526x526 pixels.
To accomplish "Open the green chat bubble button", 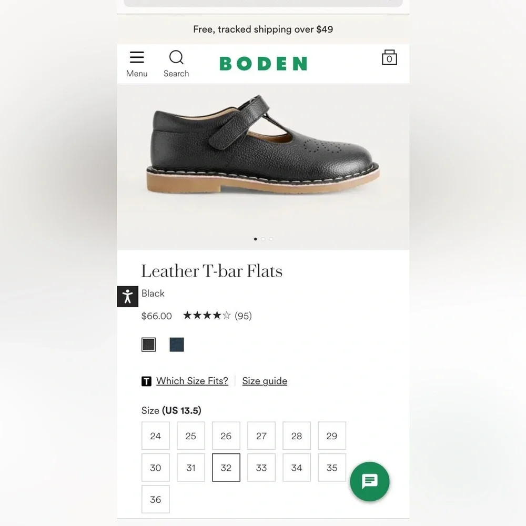I will click(370, 481).
